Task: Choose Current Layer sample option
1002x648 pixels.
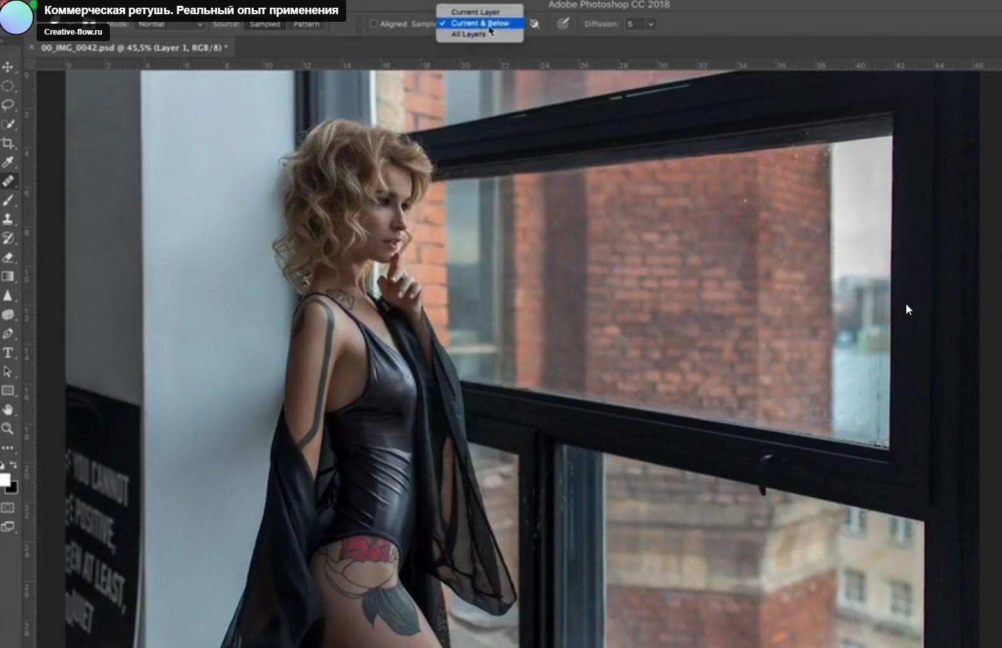Action: point(475,12)
